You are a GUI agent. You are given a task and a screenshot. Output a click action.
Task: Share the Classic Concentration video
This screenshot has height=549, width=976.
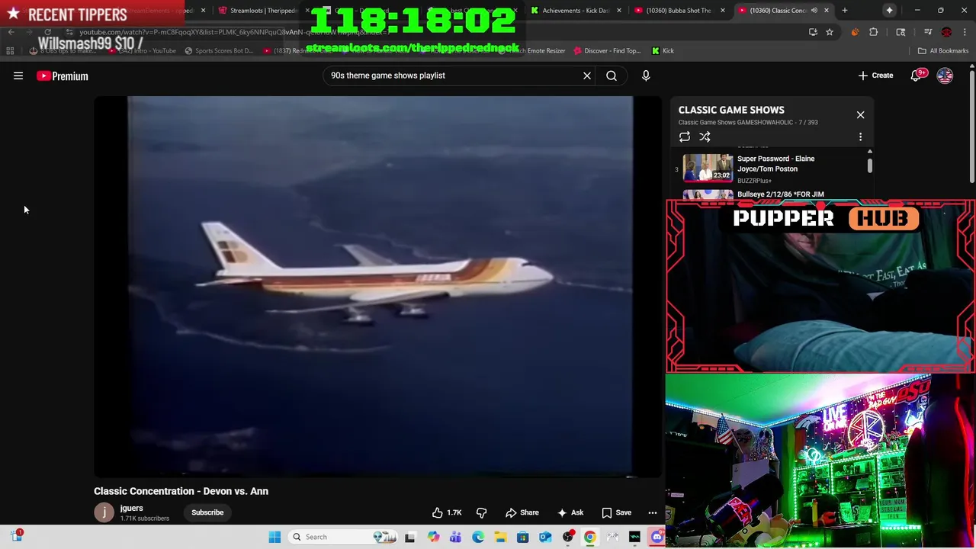pos(522,512)
